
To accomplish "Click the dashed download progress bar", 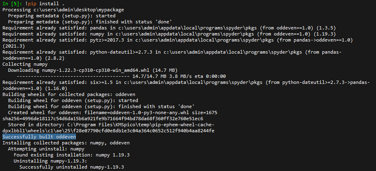I will click(x=73, y=76).
